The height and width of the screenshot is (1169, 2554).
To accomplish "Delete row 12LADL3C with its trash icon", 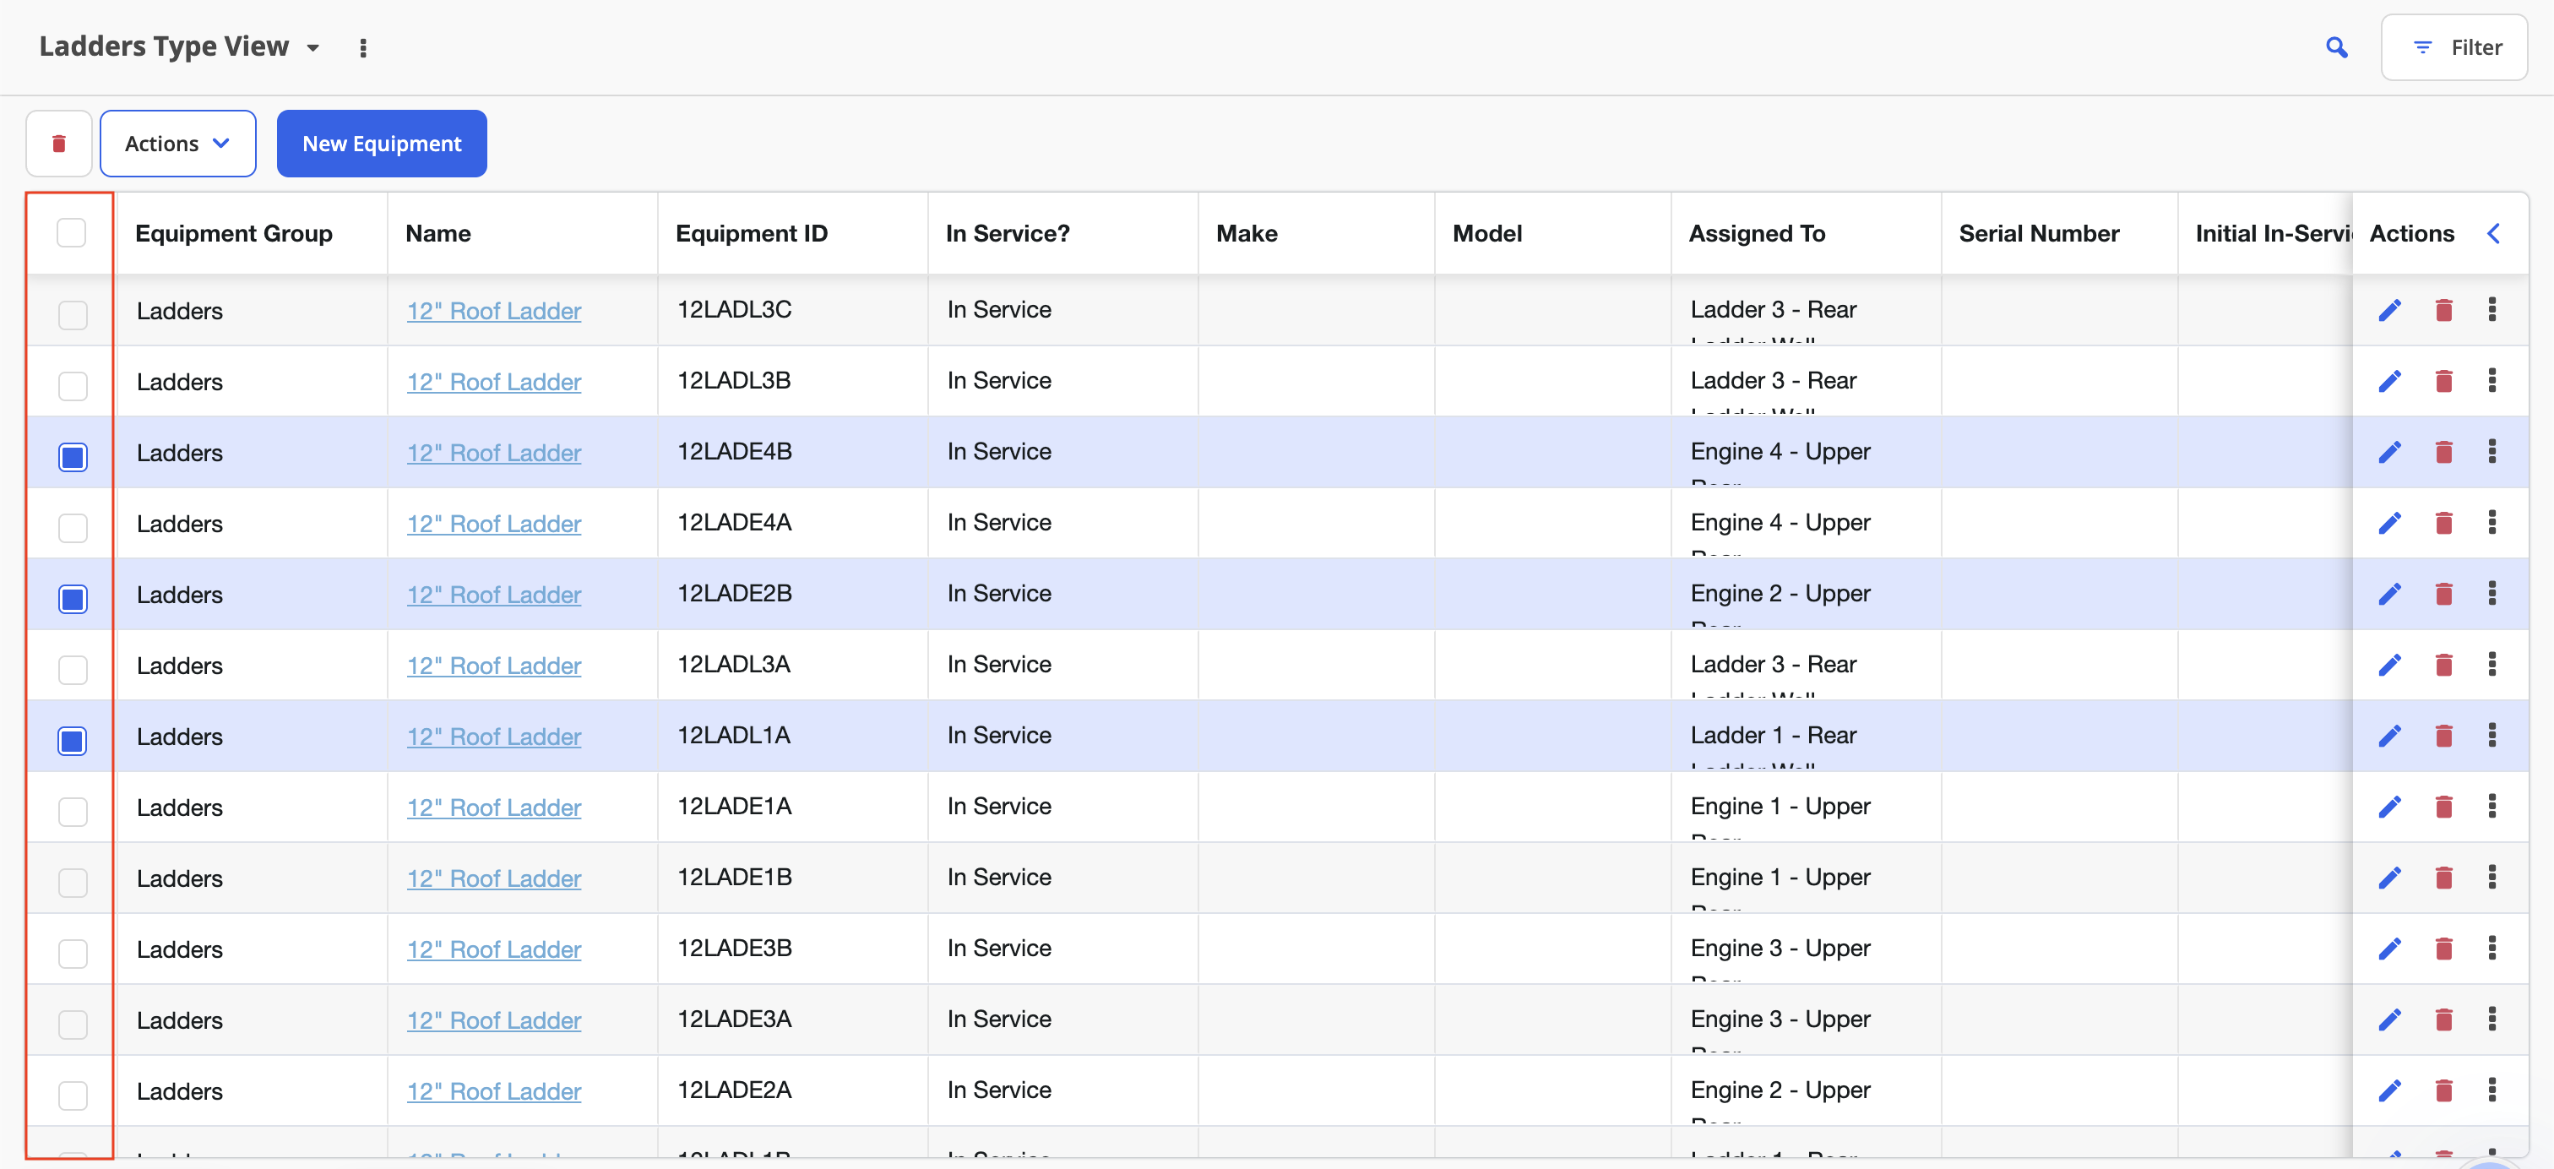I will coord(2443,310).
